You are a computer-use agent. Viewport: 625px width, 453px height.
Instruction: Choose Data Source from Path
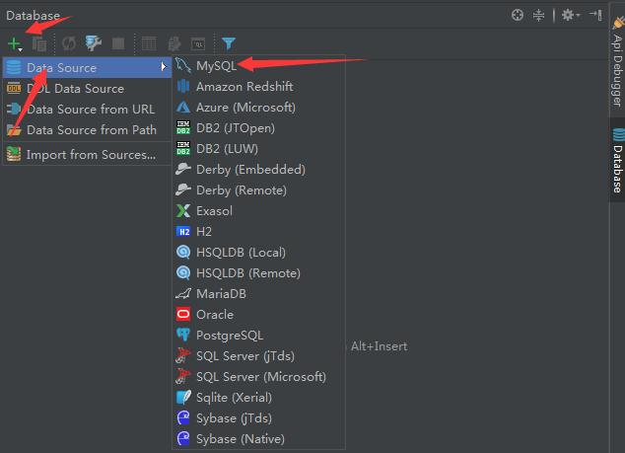88,129
